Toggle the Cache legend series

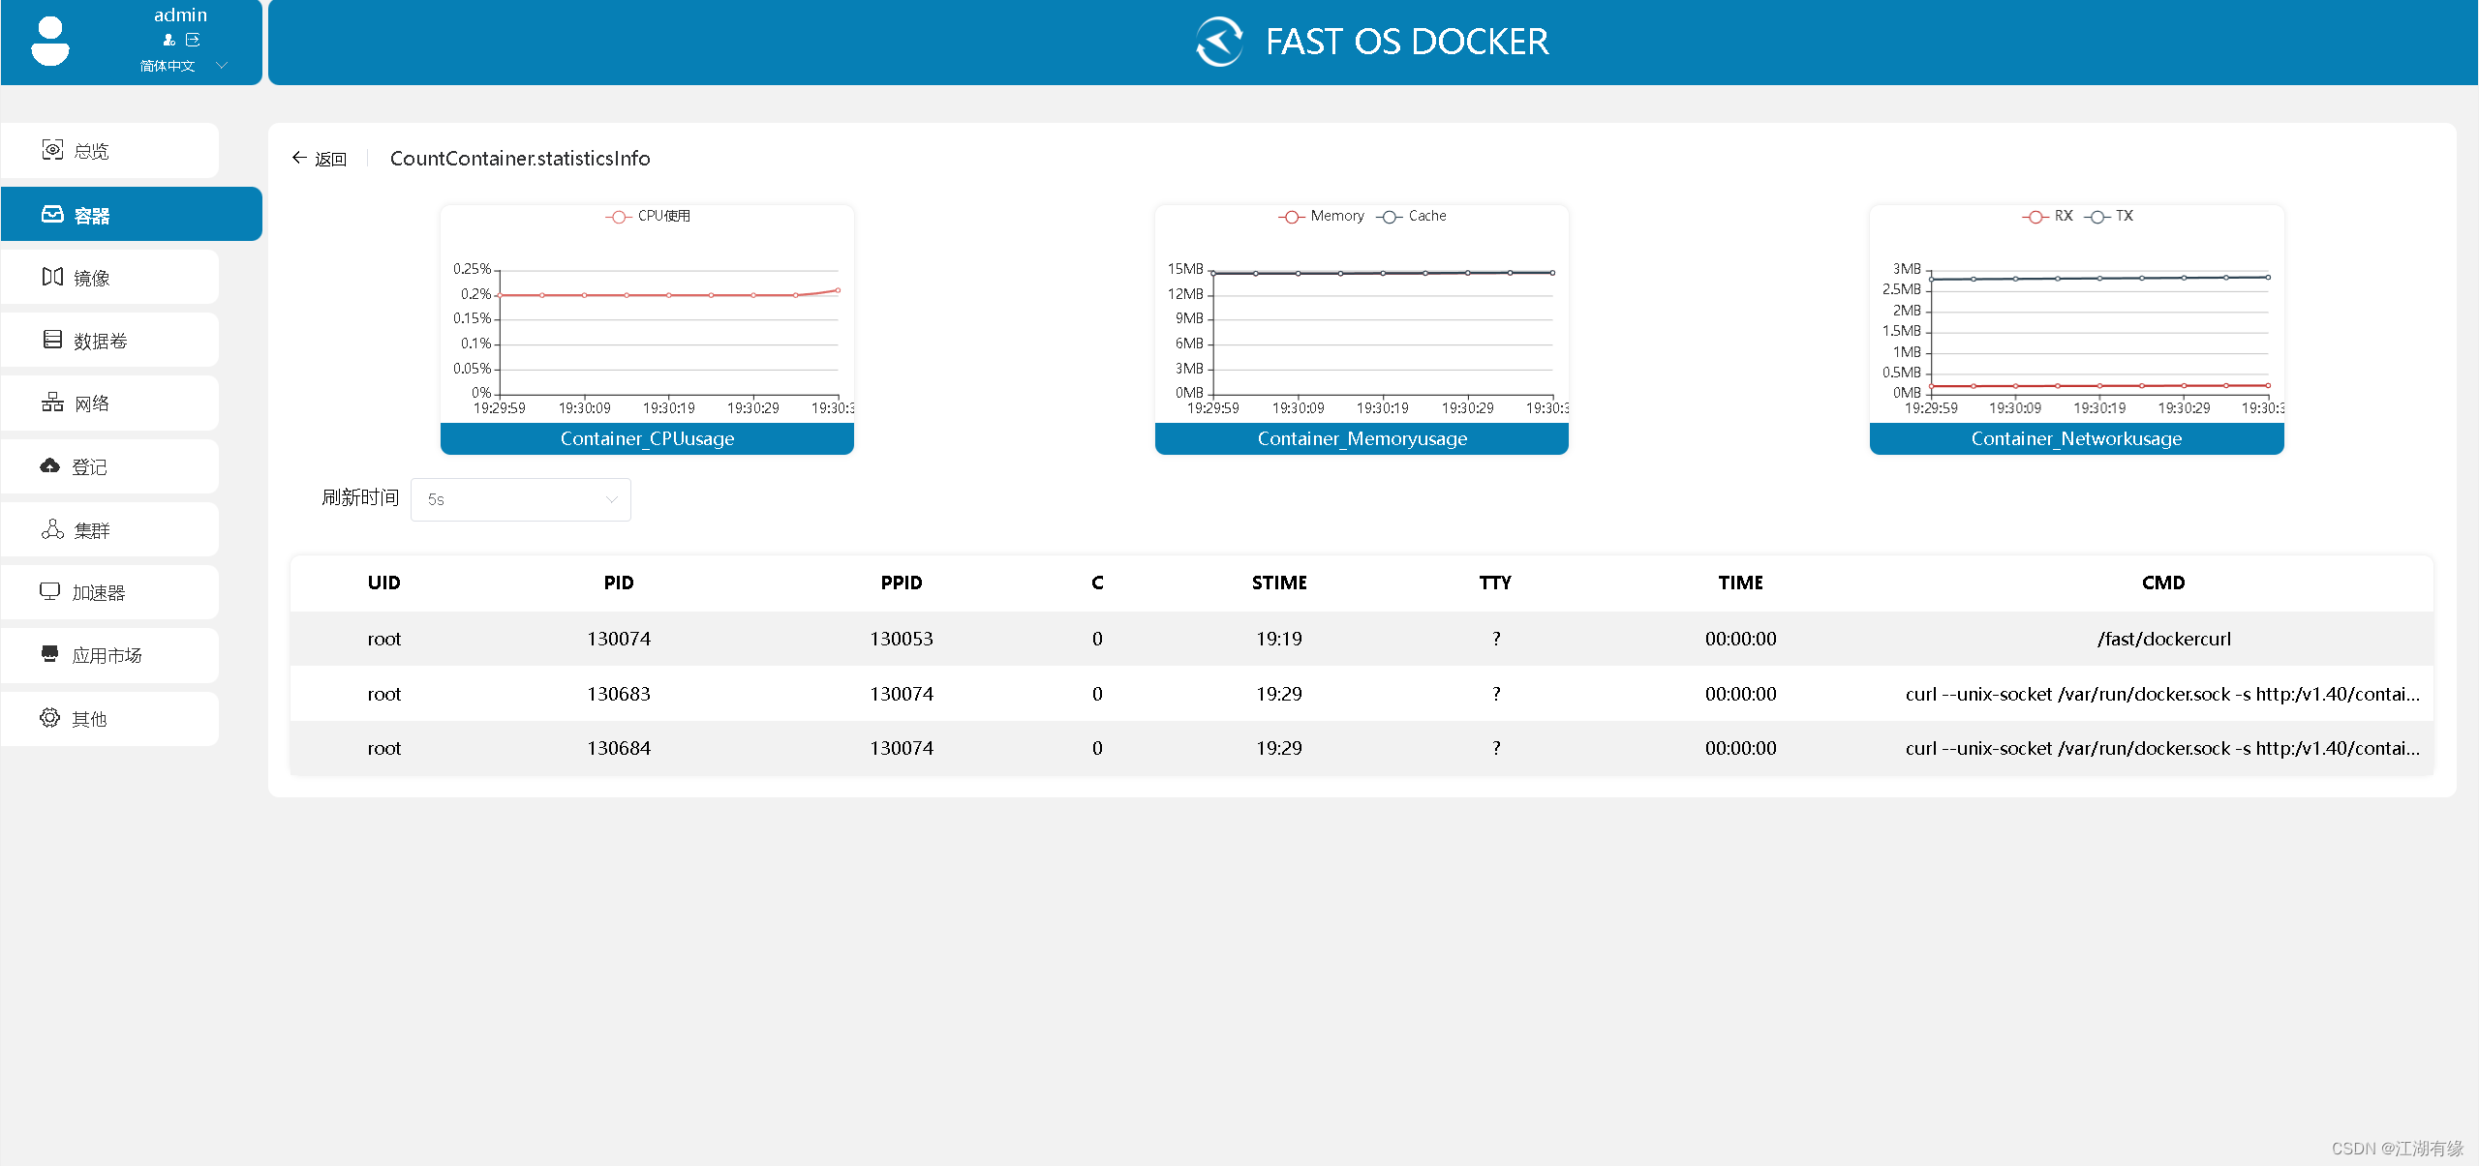(1411, 216)
